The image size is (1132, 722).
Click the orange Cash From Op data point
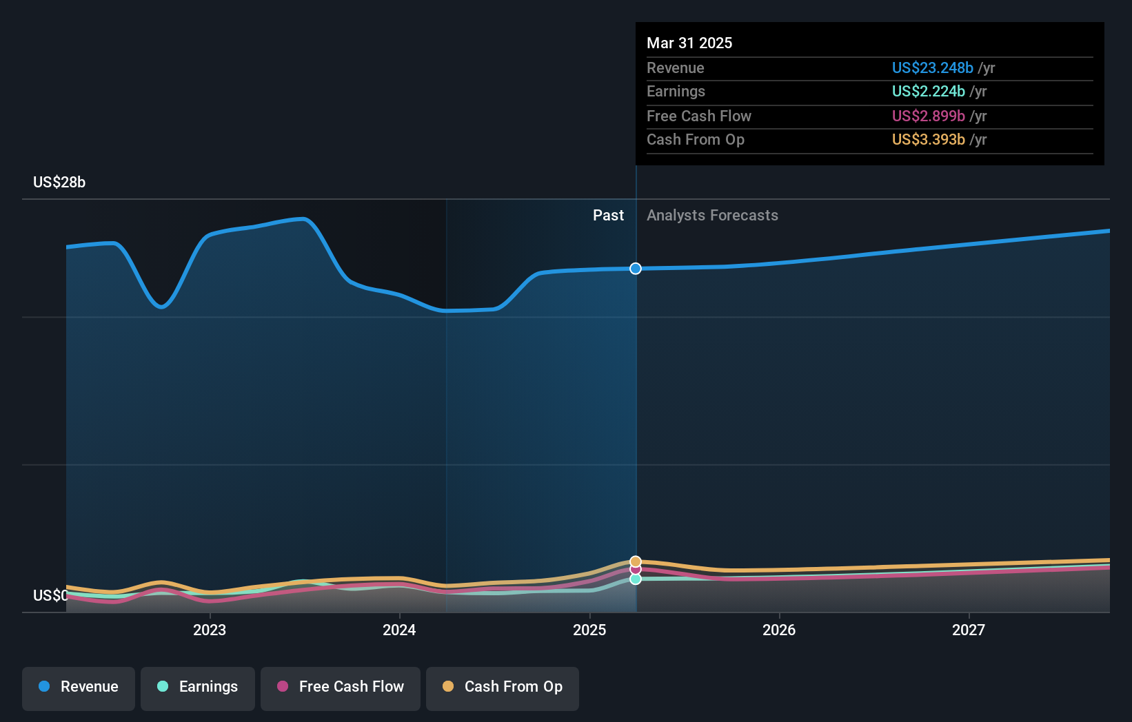click(636, 561)
